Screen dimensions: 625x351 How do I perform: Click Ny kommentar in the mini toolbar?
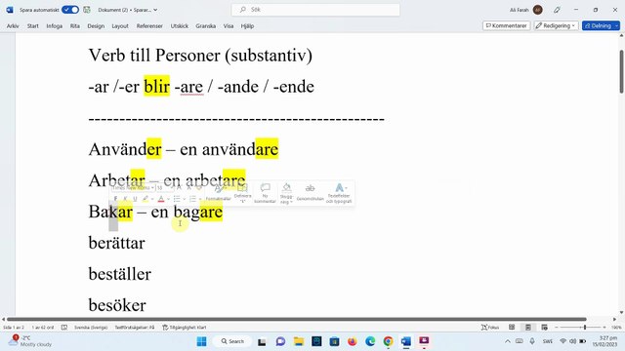pyautogui.click(x=265, y=193)
